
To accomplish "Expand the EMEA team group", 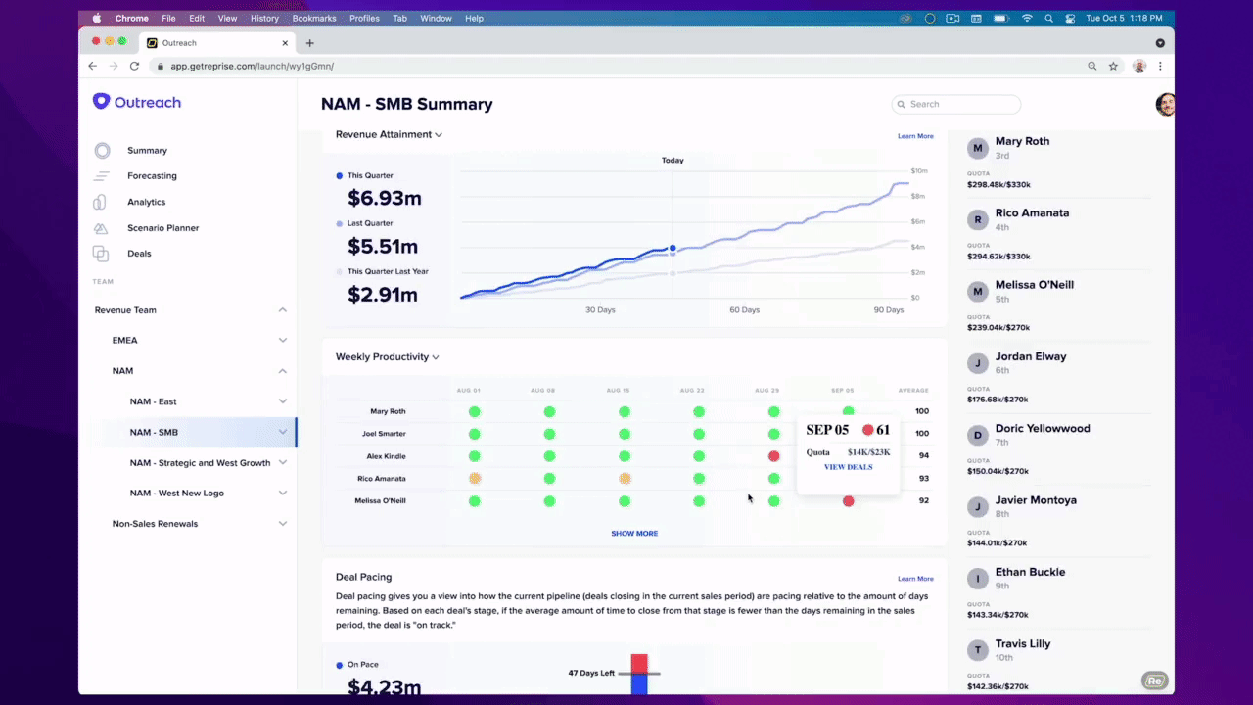I will click(282, 341).
